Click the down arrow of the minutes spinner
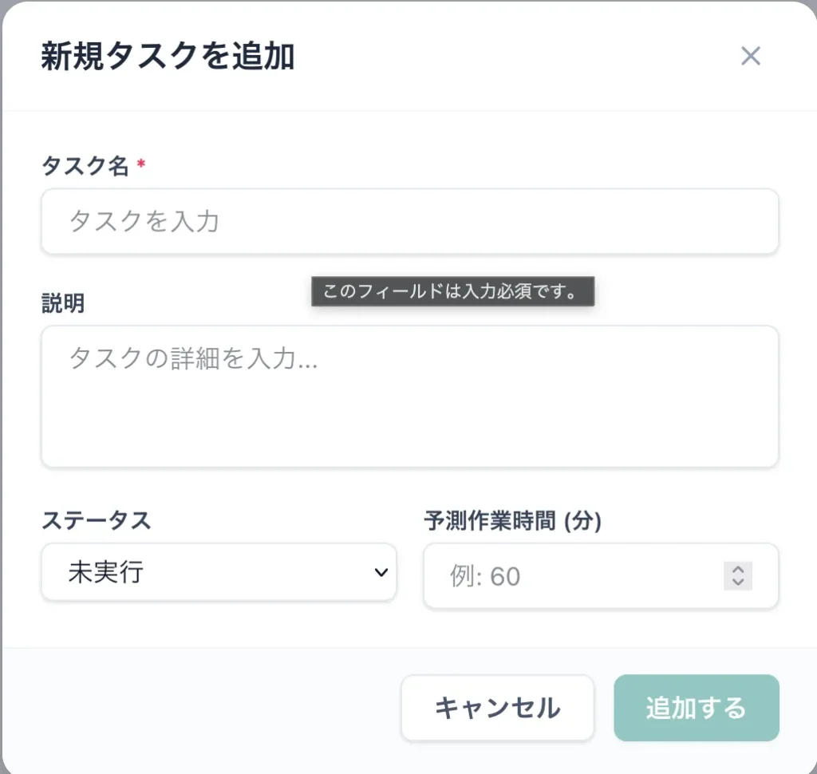Screen dimensions: 817x774 pos(738,582)
